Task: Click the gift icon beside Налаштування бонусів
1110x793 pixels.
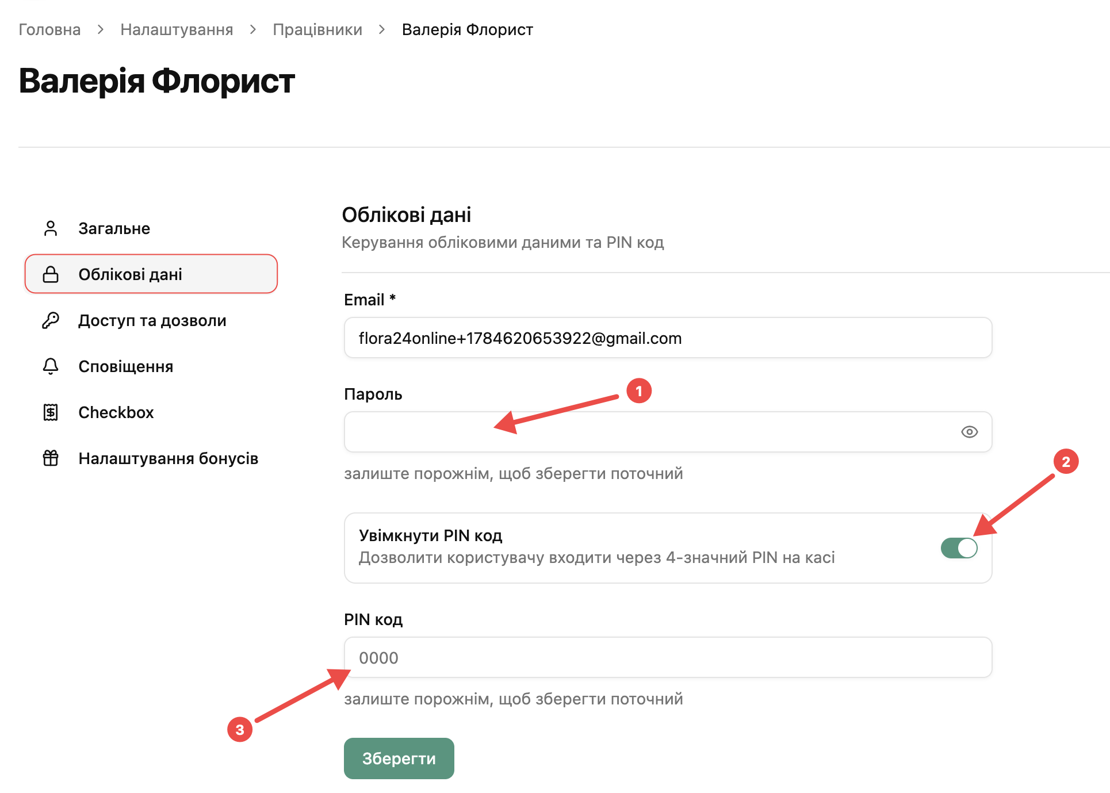Action: pyautogui.click(x=51, y=458)
